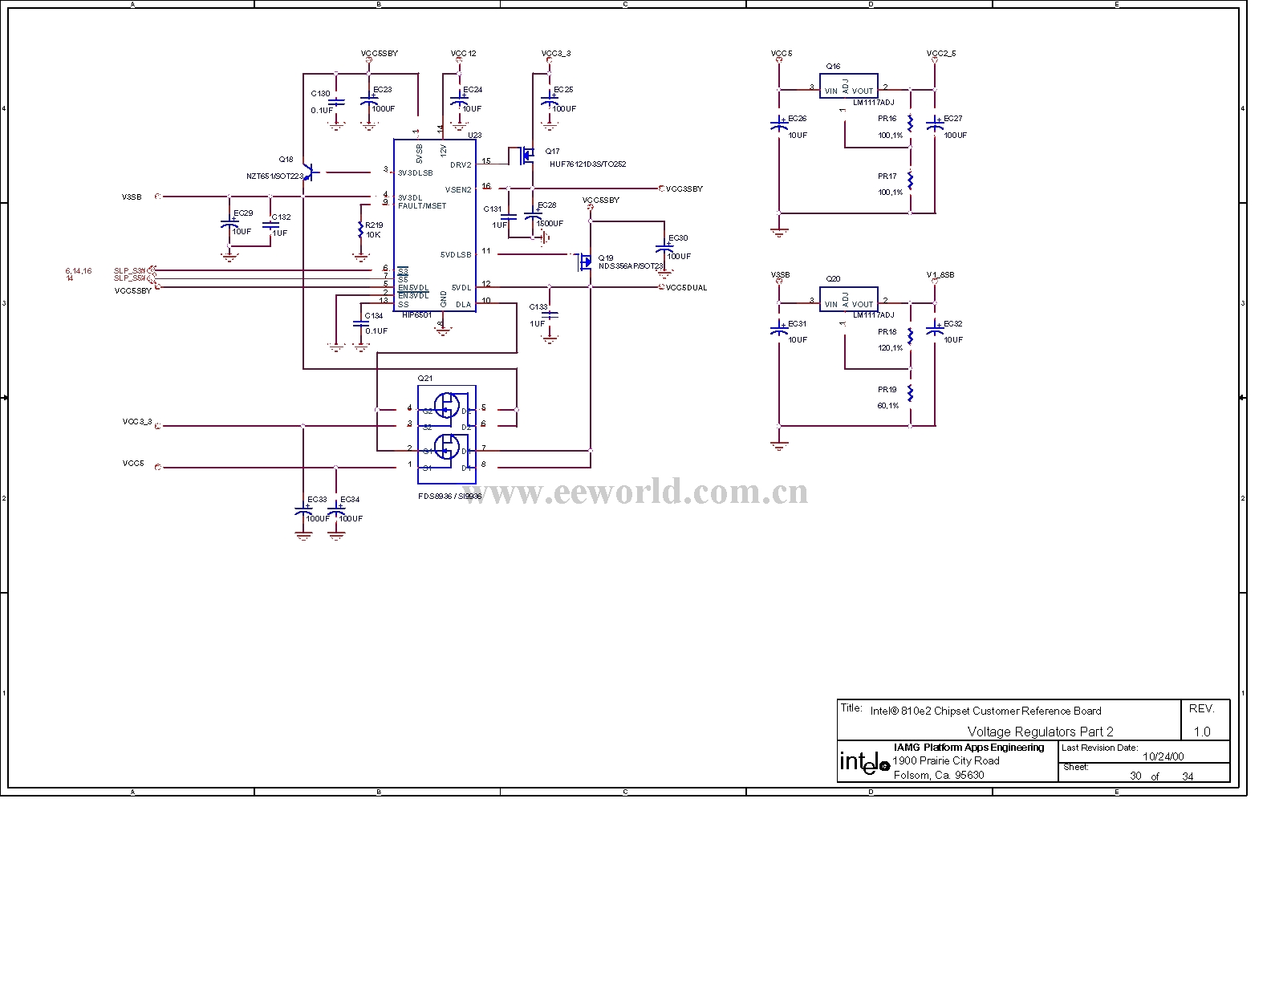Image resolution: width=1271 pixels, height=981 pixels.
Task: Click the 'C130' capacitor designator
Action: tap(320, 94)
